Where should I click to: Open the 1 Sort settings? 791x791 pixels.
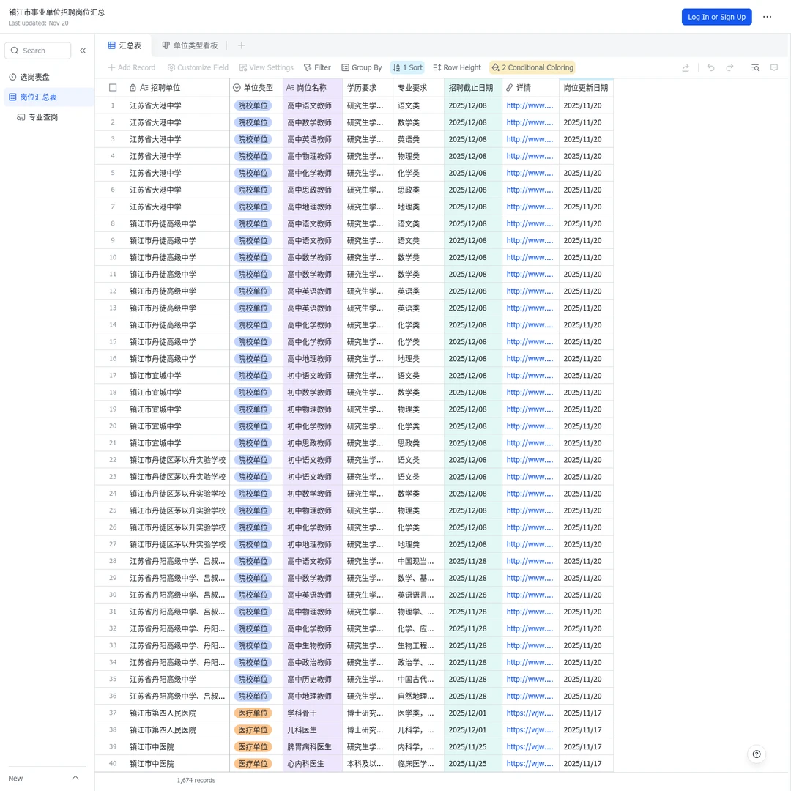click(x=408, y=67)
